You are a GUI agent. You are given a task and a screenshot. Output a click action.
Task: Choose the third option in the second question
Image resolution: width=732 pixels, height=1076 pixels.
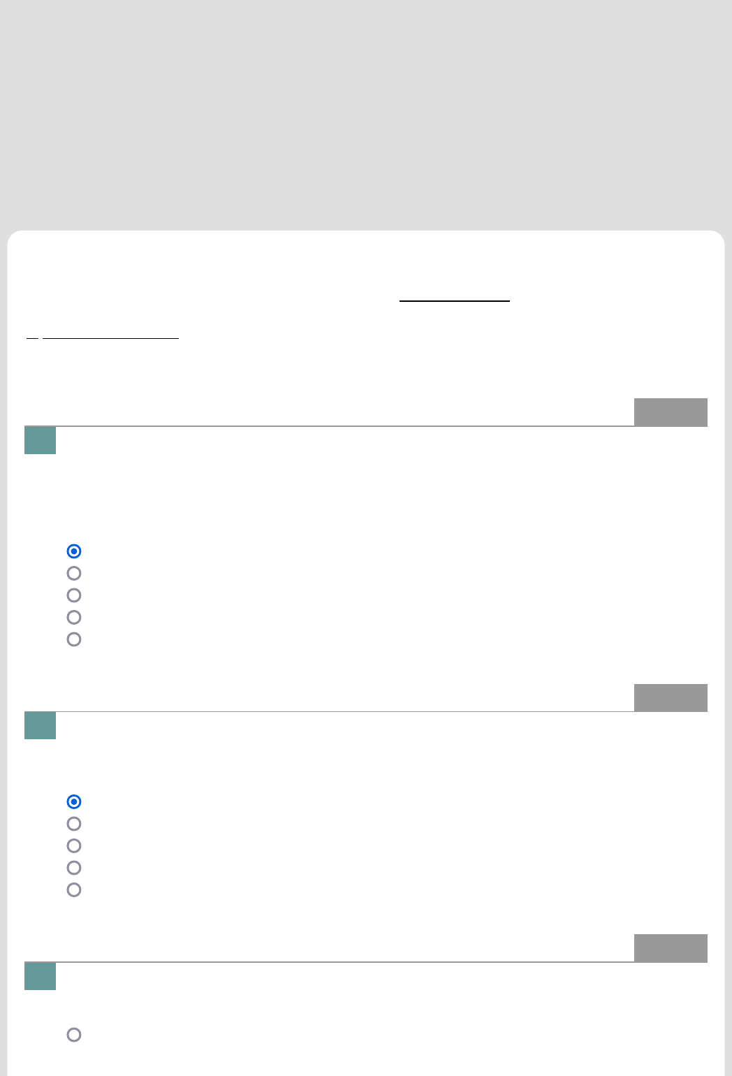74,845
